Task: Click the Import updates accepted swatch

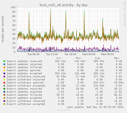Action: 4,73
